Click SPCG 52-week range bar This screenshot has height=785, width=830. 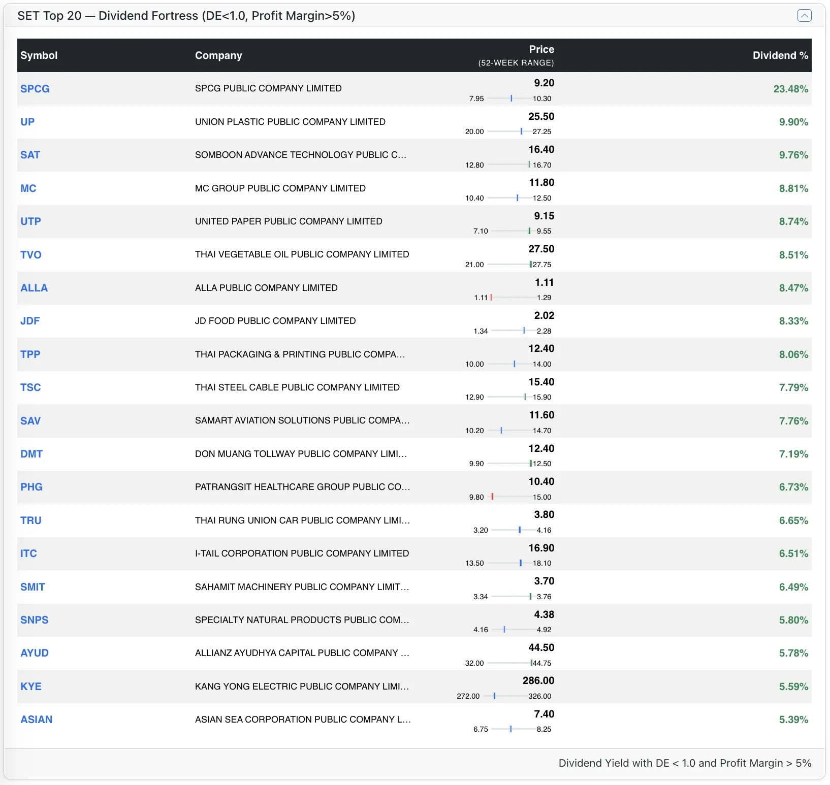pyautogui.click(x=510, y=99)
